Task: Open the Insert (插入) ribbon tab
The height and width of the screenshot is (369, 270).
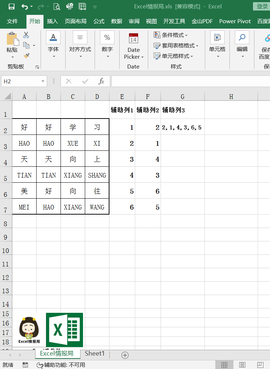Action: pyautogui.click(x=53, y=21)
